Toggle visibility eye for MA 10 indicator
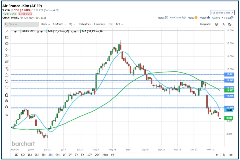Viewport: 240px width, 160px height. pos(41,31)
